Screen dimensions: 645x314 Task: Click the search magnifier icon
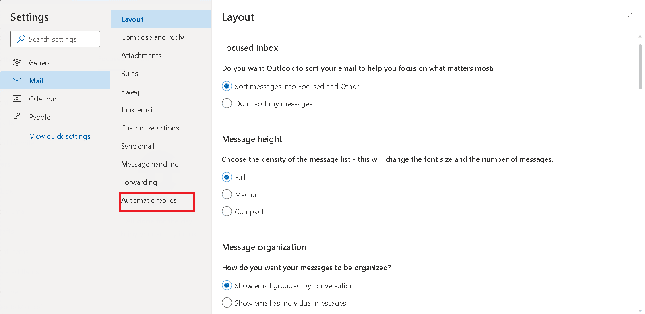(x=21, y=39)
